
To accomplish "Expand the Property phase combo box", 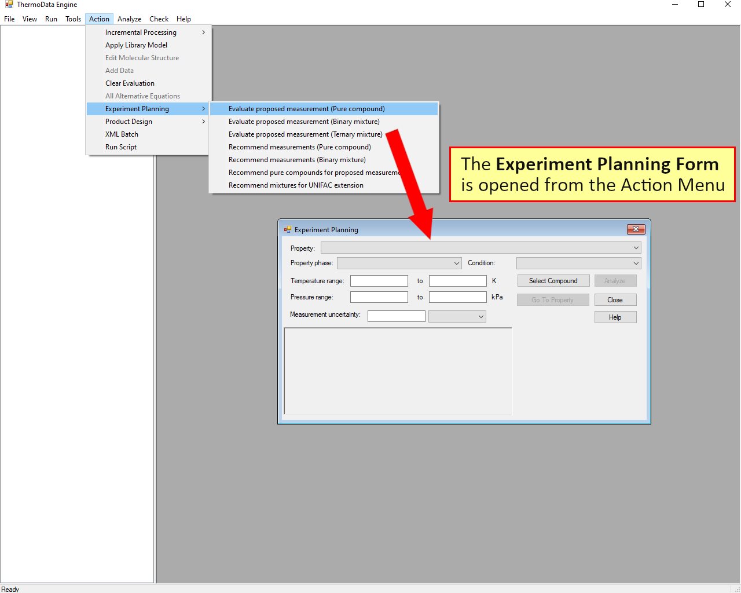I will coord(456,263).
